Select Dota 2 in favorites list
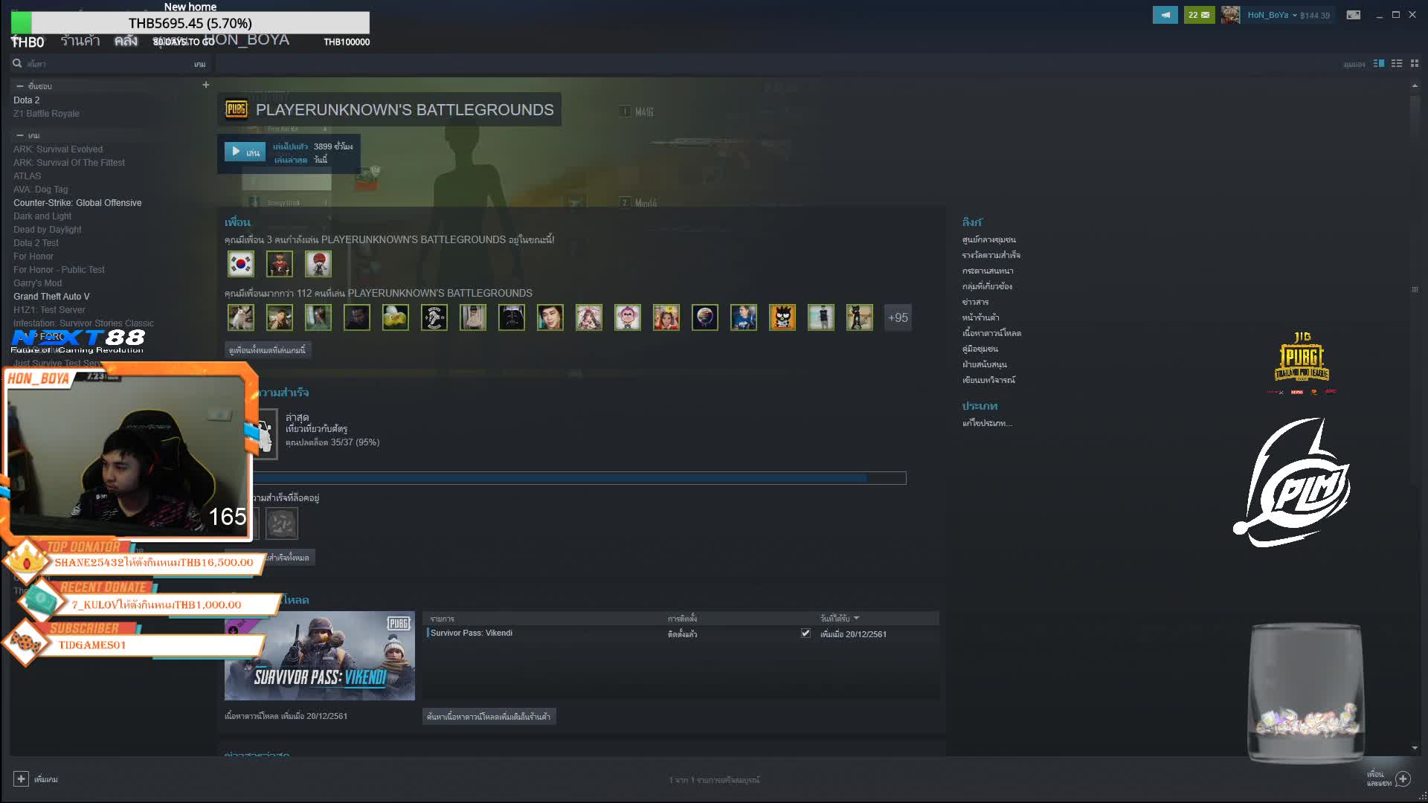Image resolution: width=1428 pixels, height=803 pixels. [27, 100]
